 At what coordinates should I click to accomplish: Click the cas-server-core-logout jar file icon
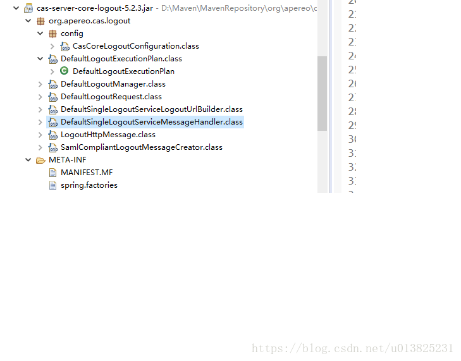click(x=28, y=8)
